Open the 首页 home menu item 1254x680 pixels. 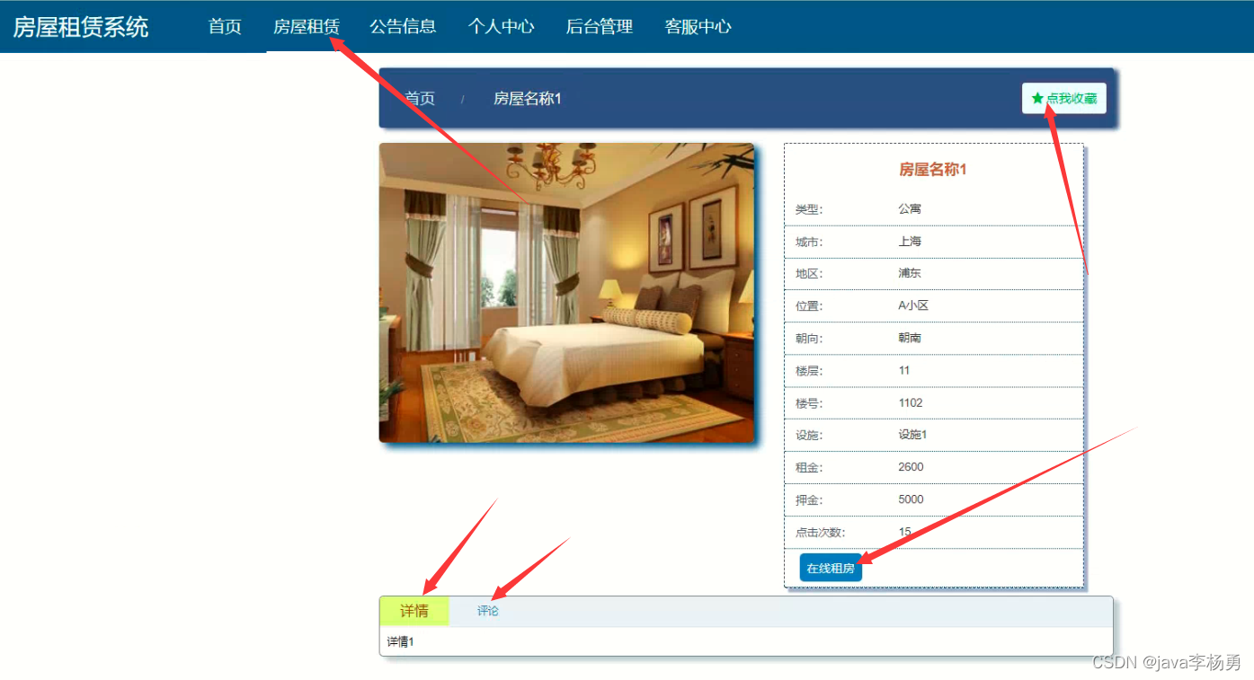(x=225, y=27)
